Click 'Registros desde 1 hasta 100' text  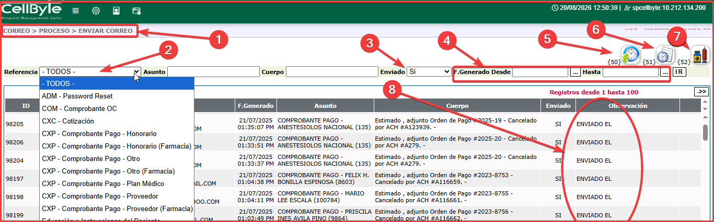594,92
